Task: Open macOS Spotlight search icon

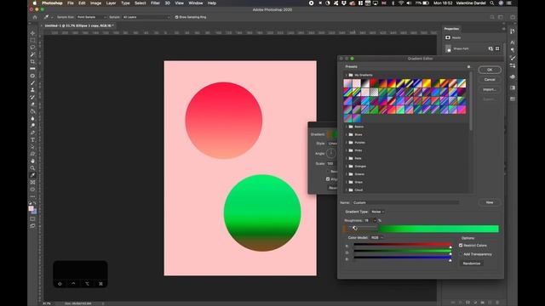Action: tap(492, 3)
